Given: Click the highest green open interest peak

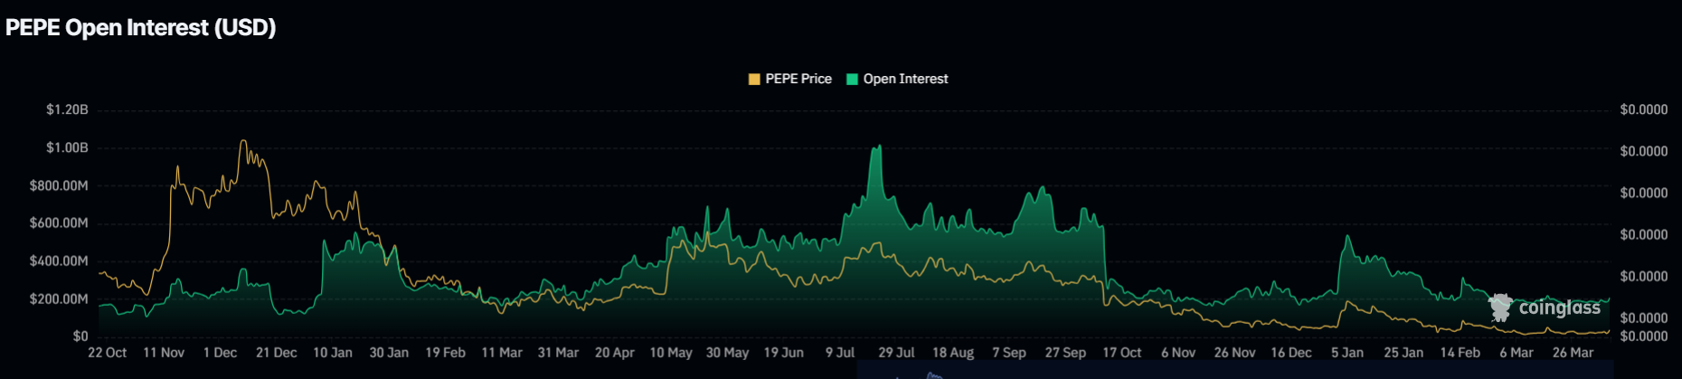Looking at the screenshot, I should click(x=877, y=147).
